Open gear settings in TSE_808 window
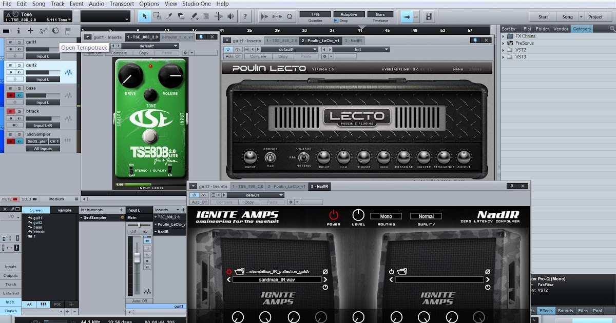 click(186, 53)
